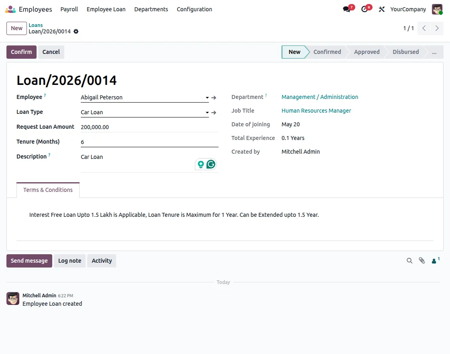Expand the Loan Type dropdown arrow
The height and width of the screenshot is (354, 450).
pos(207,113)
